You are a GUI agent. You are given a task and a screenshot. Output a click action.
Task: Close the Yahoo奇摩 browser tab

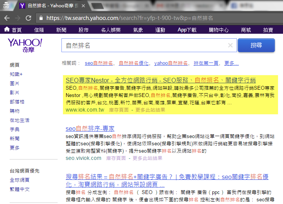pyautogui.click(x=83, y=6)
